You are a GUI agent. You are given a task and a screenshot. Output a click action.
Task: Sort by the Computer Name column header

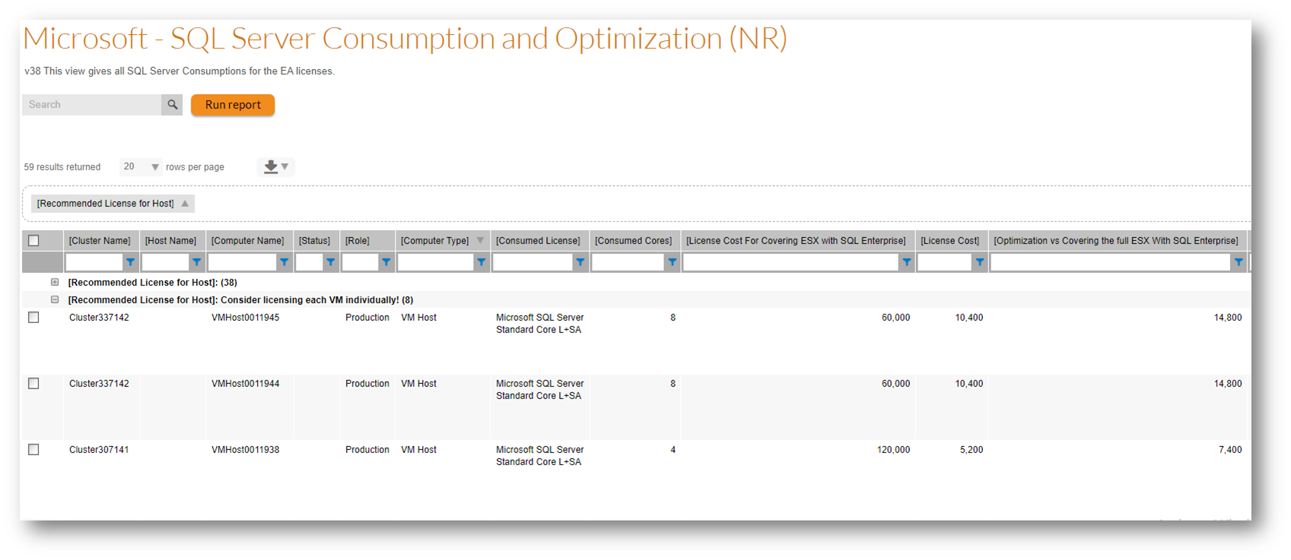[x=247, y=241]
